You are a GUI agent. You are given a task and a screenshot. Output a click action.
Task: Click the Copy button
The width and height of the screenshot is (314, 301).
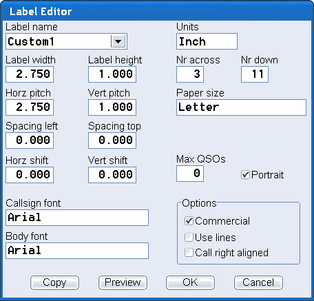point(54,282)
